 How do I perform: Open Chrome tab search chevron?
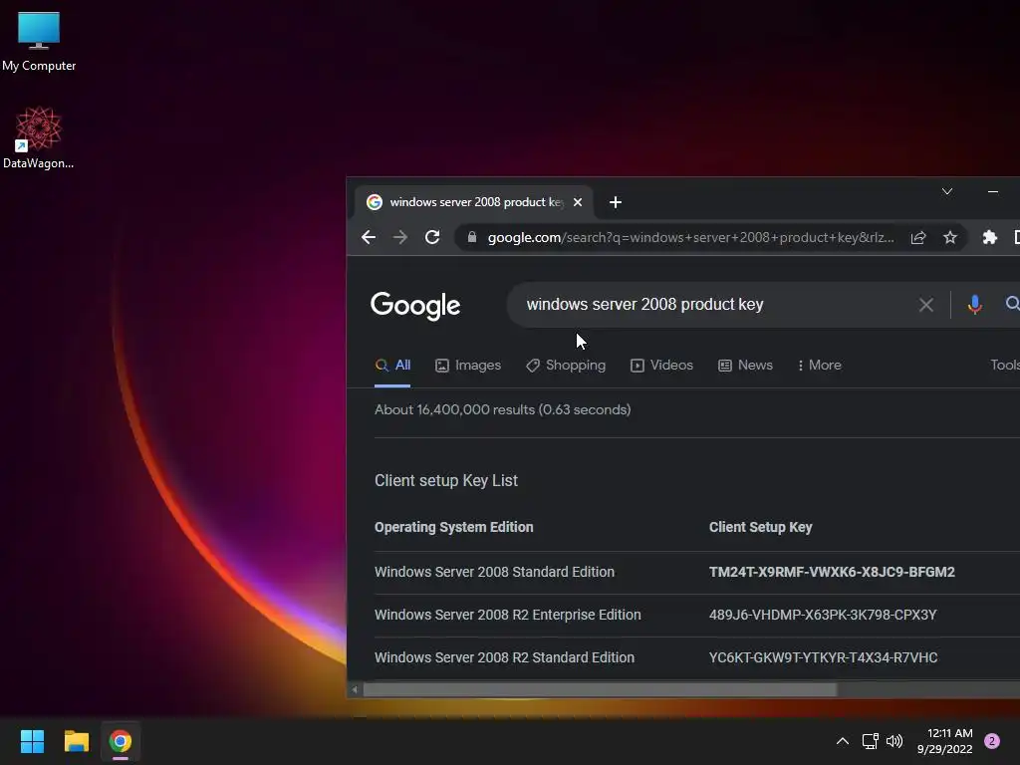click(x=947, y=191)
